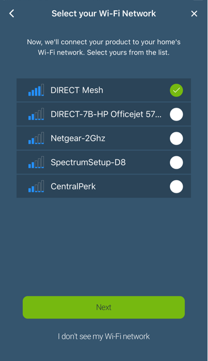
Task: Pick the Netgear-2Ghz network label
Action: coord(78,138)
